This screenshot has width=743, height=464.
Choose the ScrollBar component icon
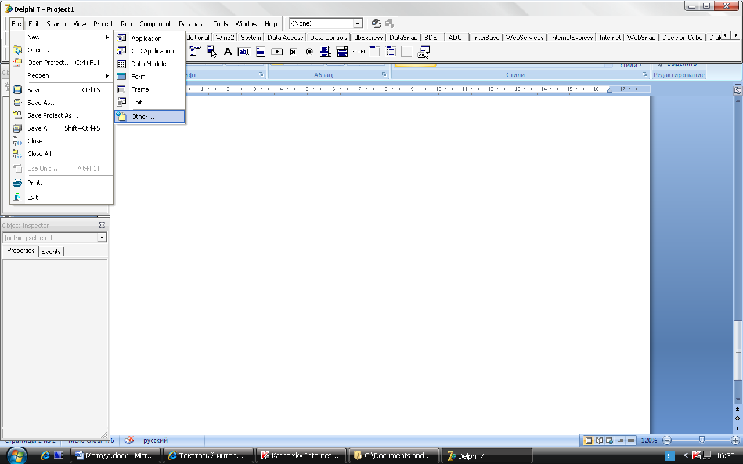tap(358, 52)
